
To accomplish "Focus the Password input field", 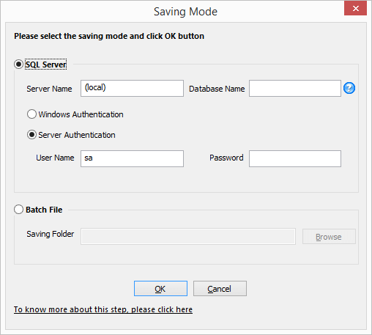I will (295, 158).
